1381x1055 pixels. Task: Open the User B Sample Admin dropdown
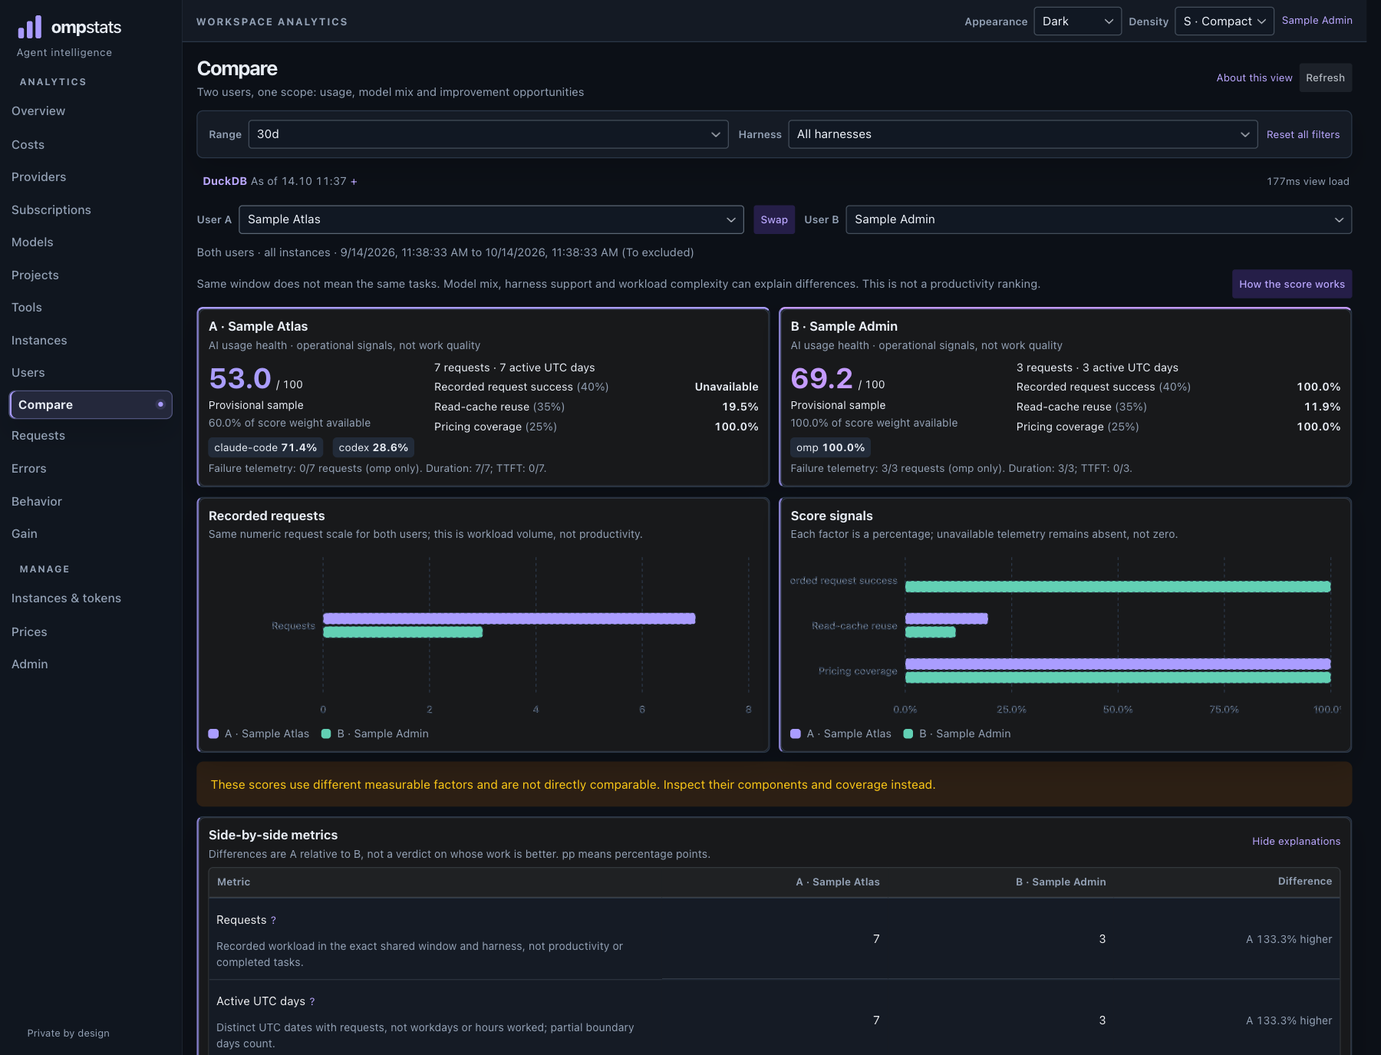pyautogui.click(x=1099, y=219)
